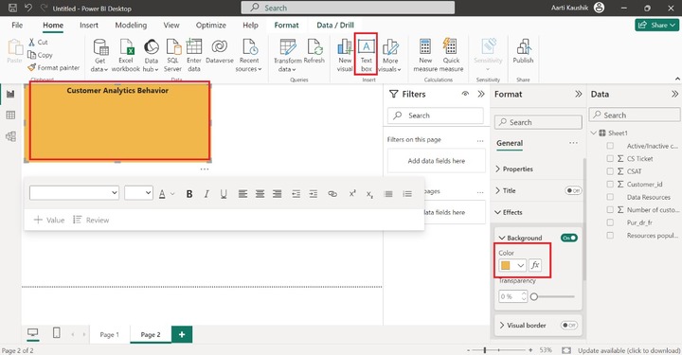Apply bold formatting in text toolbar
The width and height of the screenshot is (682, 355).
pos(189,194)
